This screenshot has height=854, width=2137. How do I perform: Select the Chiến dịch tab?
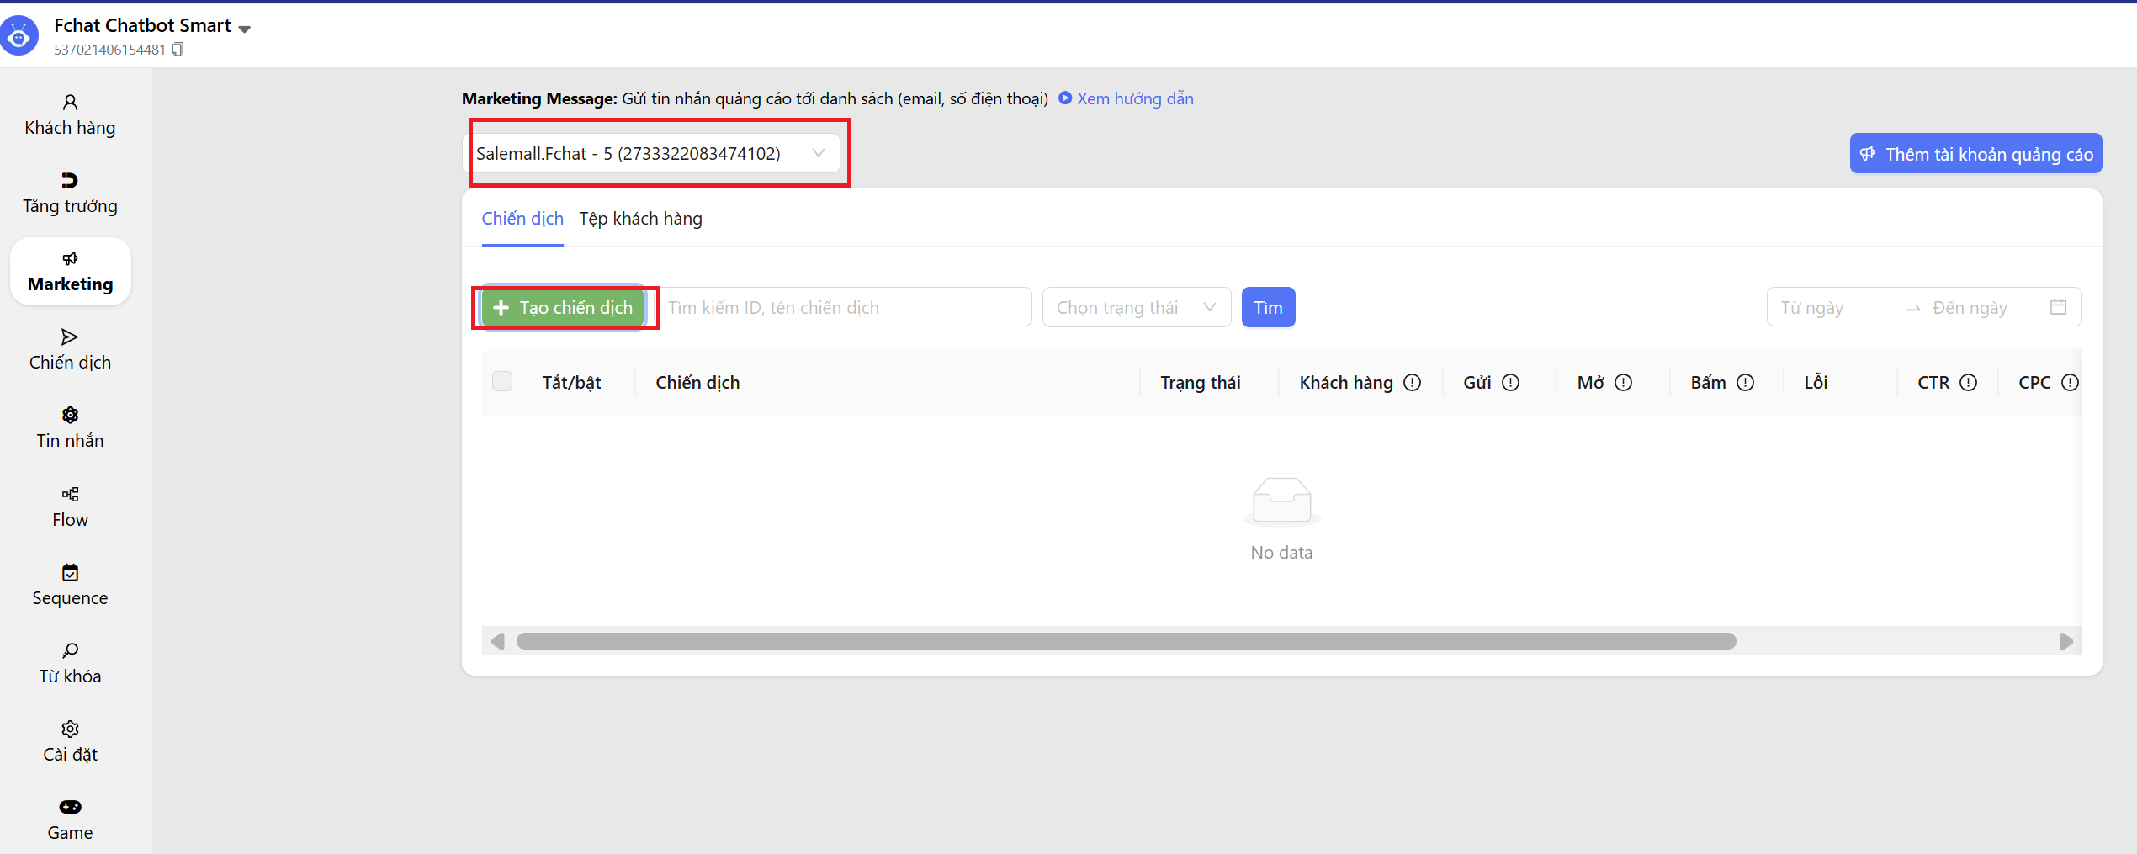coord(522,219)
